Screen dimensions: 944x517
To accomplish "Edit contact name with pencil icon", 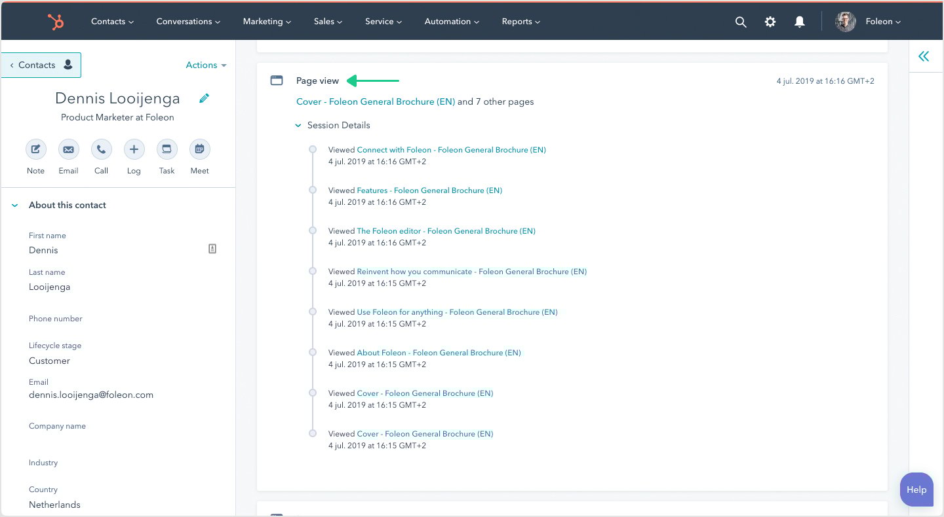I will (x=205, y=98).
